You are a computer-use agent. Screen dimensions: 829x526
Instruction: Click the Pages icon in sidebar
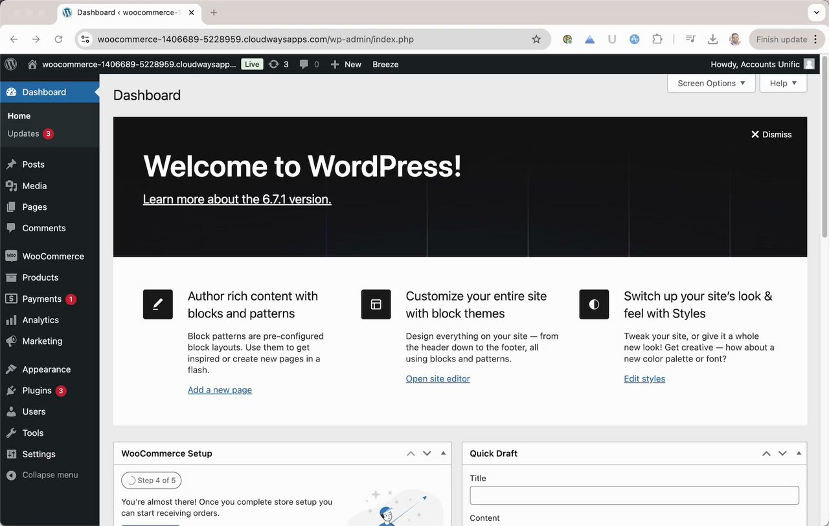click(x=11, y=207)
